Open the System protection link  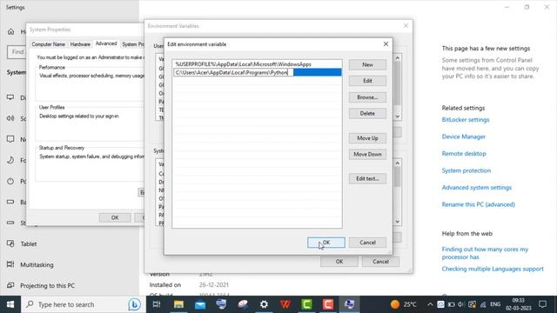click(466, 170)
